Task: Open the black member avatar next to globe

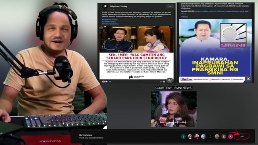Action: coord(210,136)
